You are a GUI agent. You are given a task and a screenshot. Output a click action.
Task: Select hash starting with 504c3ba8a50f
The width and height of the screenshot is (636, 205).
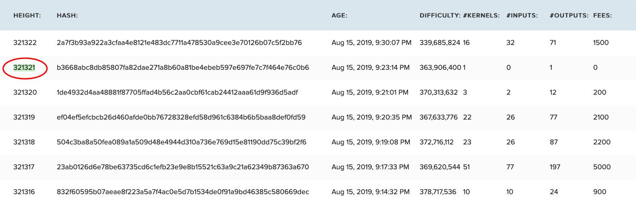pos(181,142)
